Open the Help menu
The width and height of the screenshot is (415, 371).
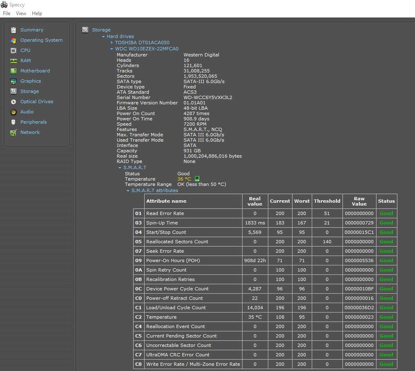coord(37,13)
